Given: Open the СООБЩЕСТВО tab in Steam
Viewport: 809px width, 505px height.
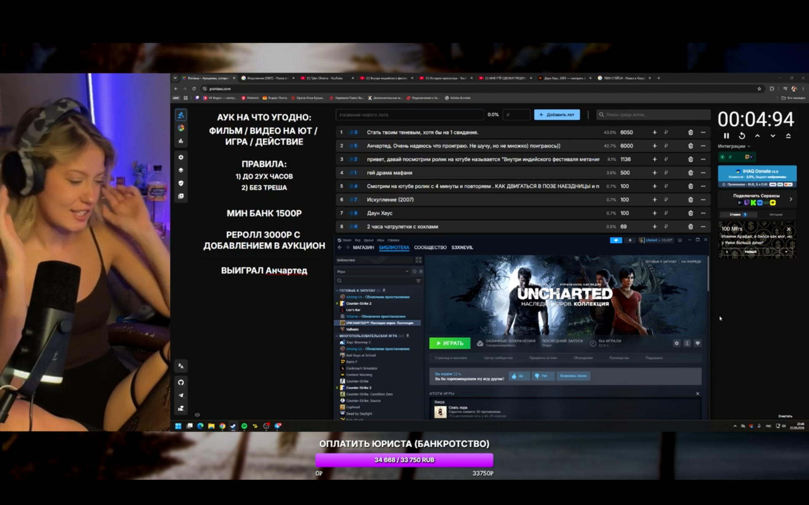Looking at the screenshot, I should (430, 247).
